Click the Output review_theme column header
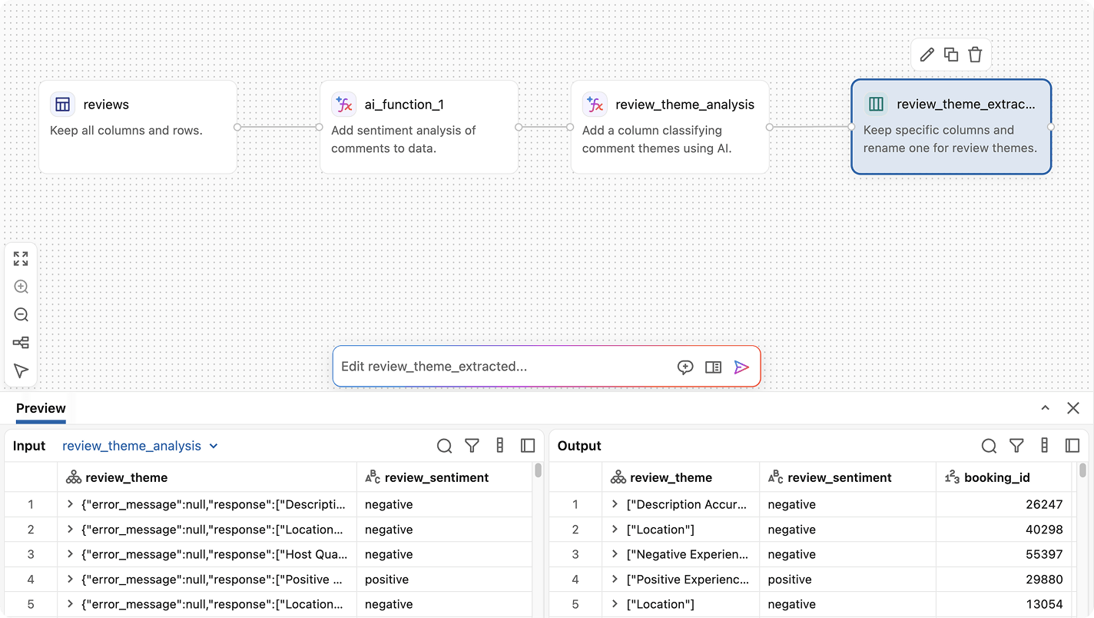Screen dimensions: 1094x618 coord(681,477)
